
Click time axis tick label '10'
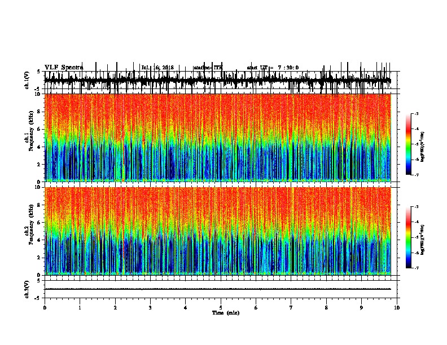click(397, 308)
